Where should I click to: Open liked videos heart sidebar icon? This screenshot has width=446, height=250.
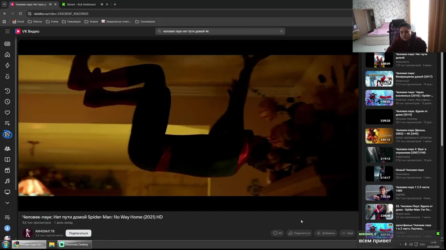(x=7, y=112)
